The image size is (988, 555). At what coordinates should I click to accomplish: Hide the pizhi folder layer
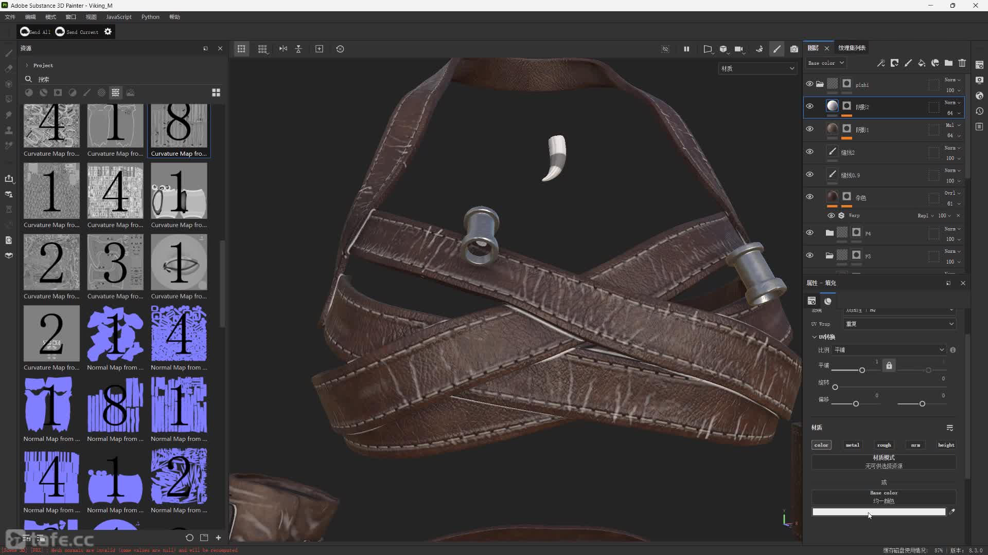(809, 84)
